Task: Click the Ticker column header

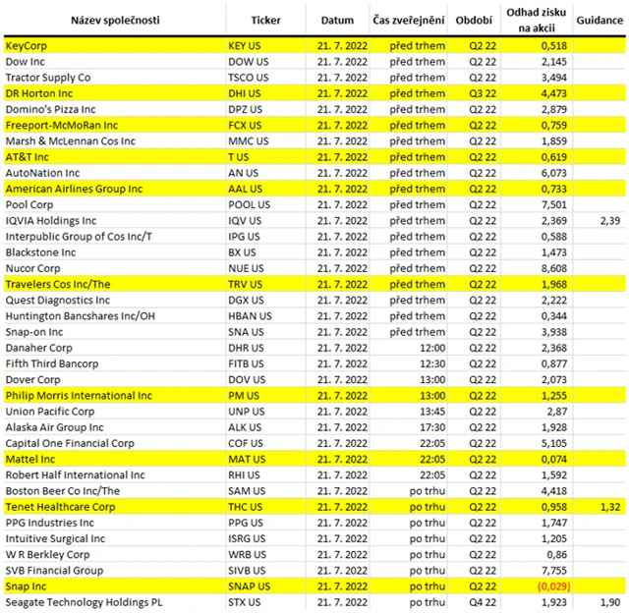Action: pos(265,20)
